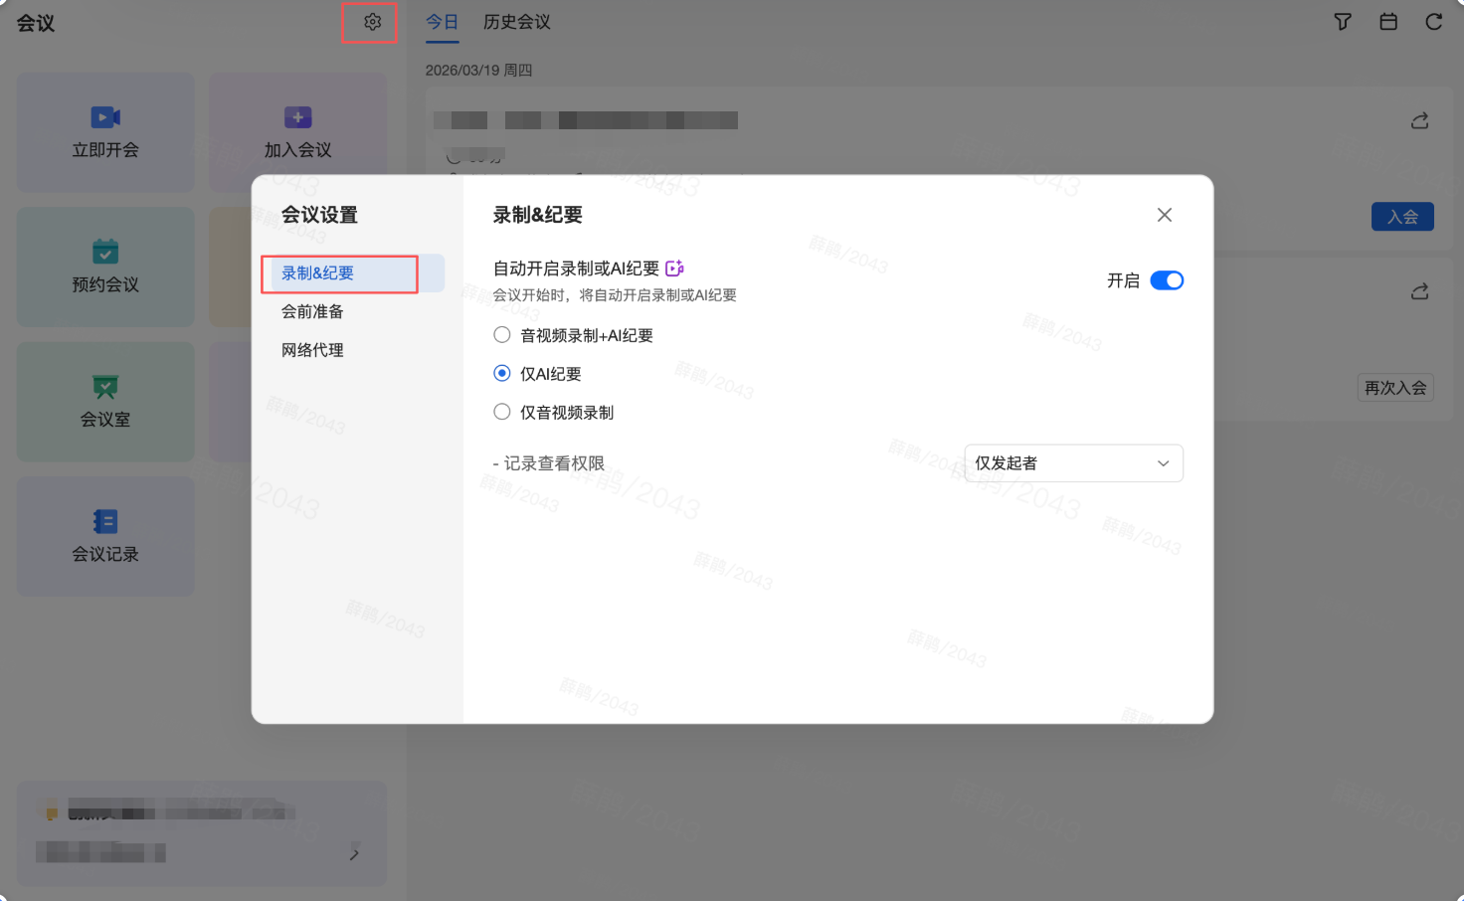Turn off the 开启 auto-recording switch
The image size is (1464, 901).
click(1167, 280)
